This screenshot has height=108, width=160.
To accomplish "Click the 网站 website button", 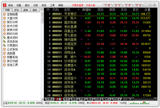I will (x=138, y=5).
